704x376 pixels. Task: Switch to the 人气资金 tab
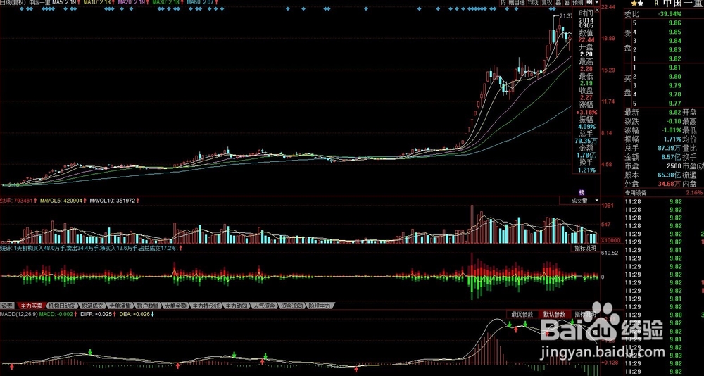265,306
